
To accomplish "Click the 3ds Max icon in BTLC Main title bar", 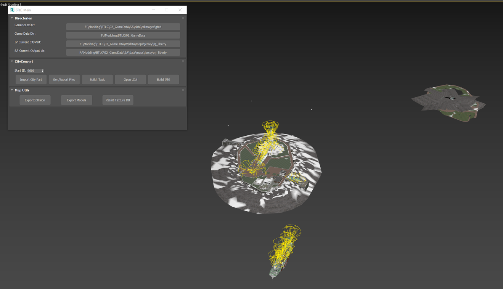I will (x=12, y=10).
